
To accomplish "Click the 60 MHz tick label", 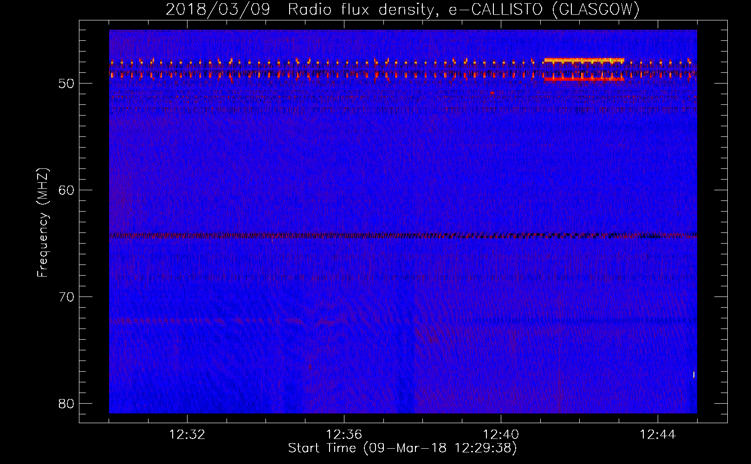I will [x=67, y=190].
